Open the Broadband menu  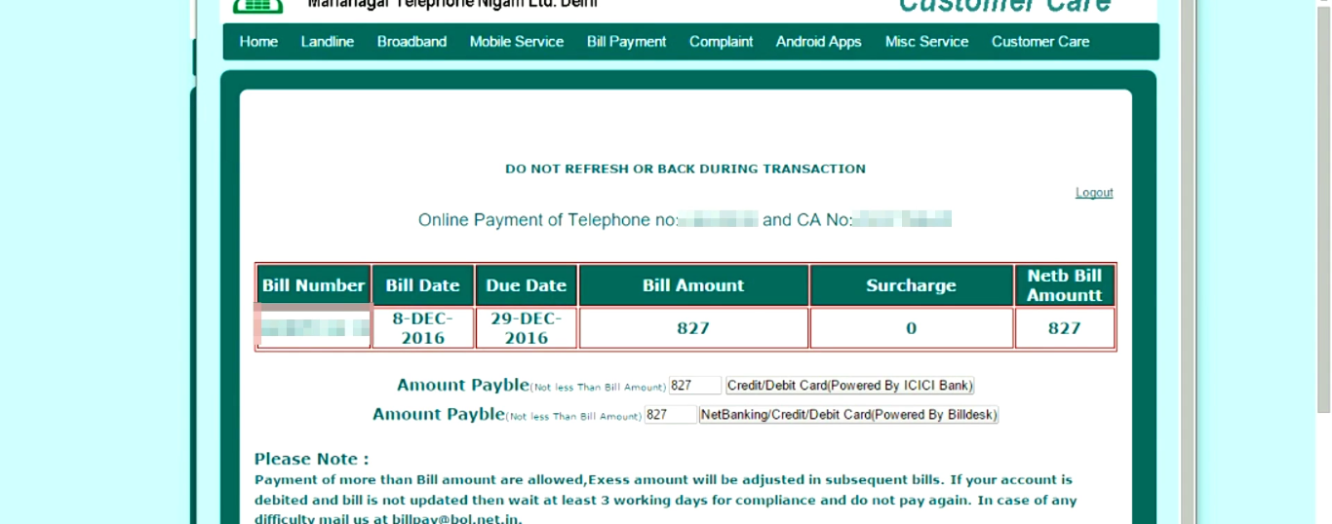coord(411,42)
